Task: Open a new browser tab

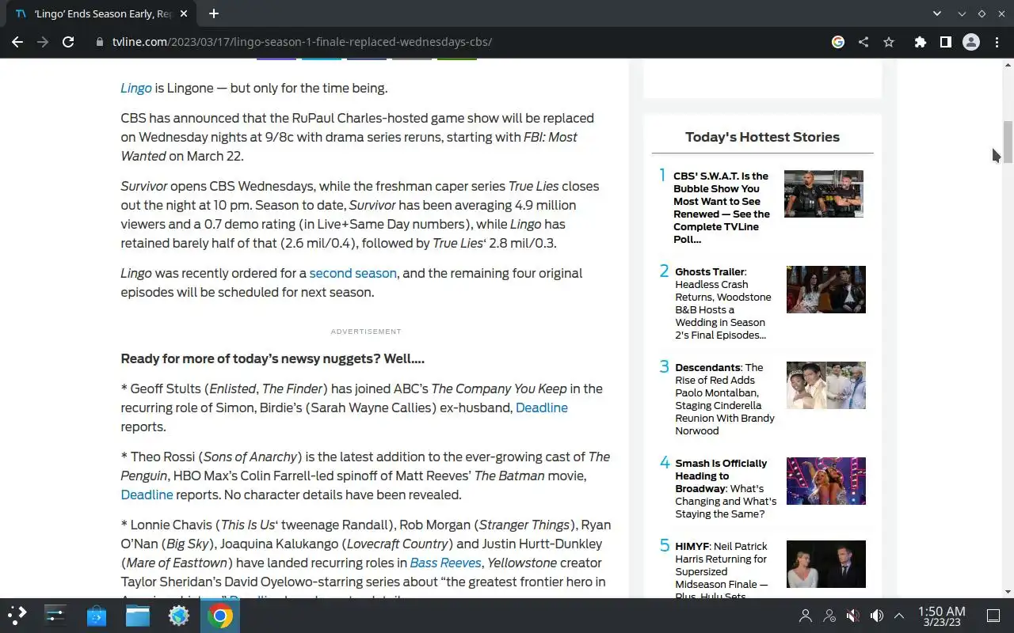Action: tap(214, 13)
